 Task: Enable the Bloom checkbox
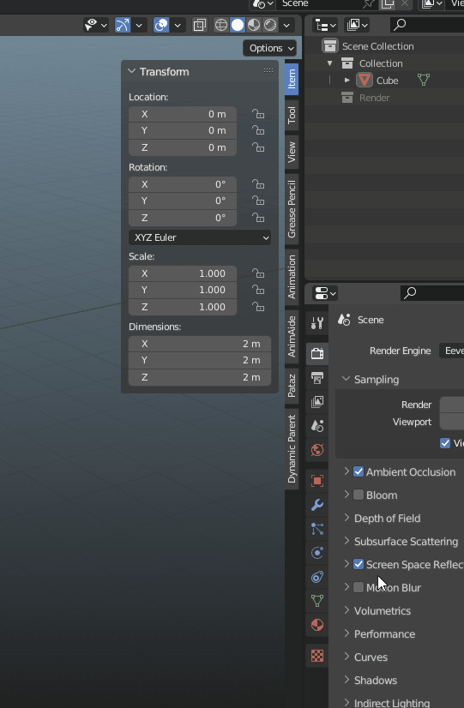click(x=359, y=495)
